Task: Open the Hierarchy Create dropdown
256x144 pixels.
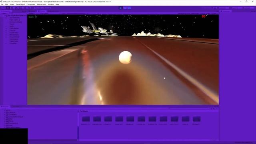Action: point(4,13)
